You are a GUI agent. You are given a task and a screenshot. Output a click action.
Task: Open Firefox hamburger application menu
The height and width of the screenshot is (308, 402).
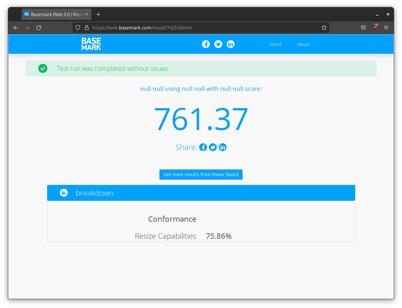(386, 28)
